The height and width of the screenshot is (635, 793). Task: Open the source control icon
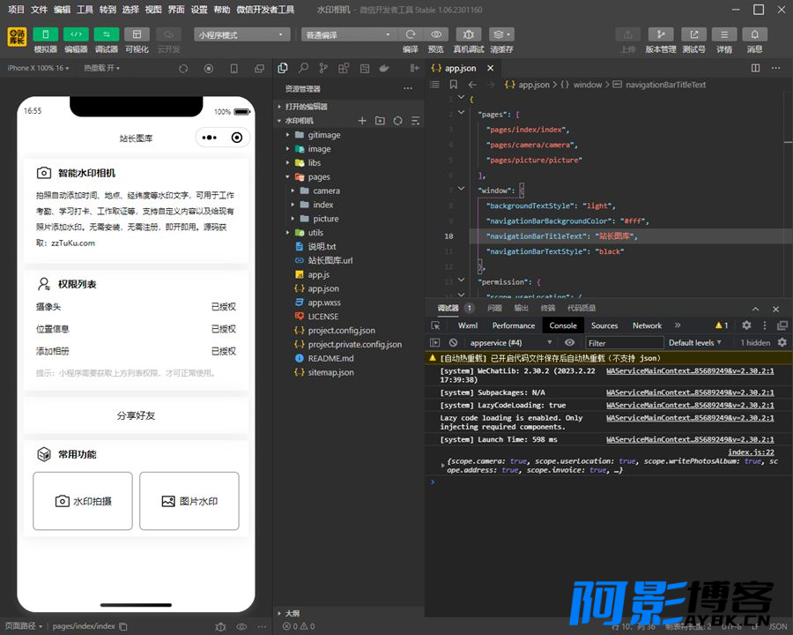click(323, 69)
